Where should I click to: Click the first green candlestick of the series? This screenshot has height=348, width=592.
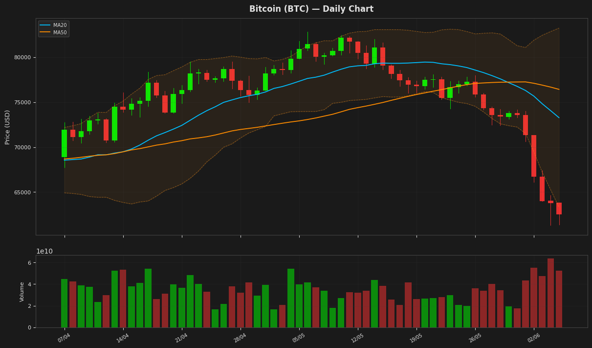pyautogui.click(x=65, y=143)
